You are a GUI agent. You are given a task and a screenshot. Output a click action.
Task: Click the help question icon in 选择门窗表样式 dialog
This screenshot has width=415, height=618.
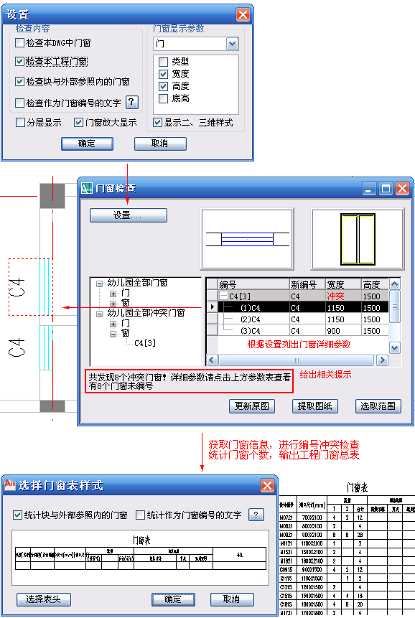click(256, 515)
